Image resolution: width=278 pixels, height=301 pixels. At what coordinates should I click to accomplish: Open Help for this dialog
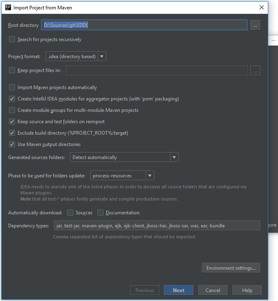[x=247, y=290]
